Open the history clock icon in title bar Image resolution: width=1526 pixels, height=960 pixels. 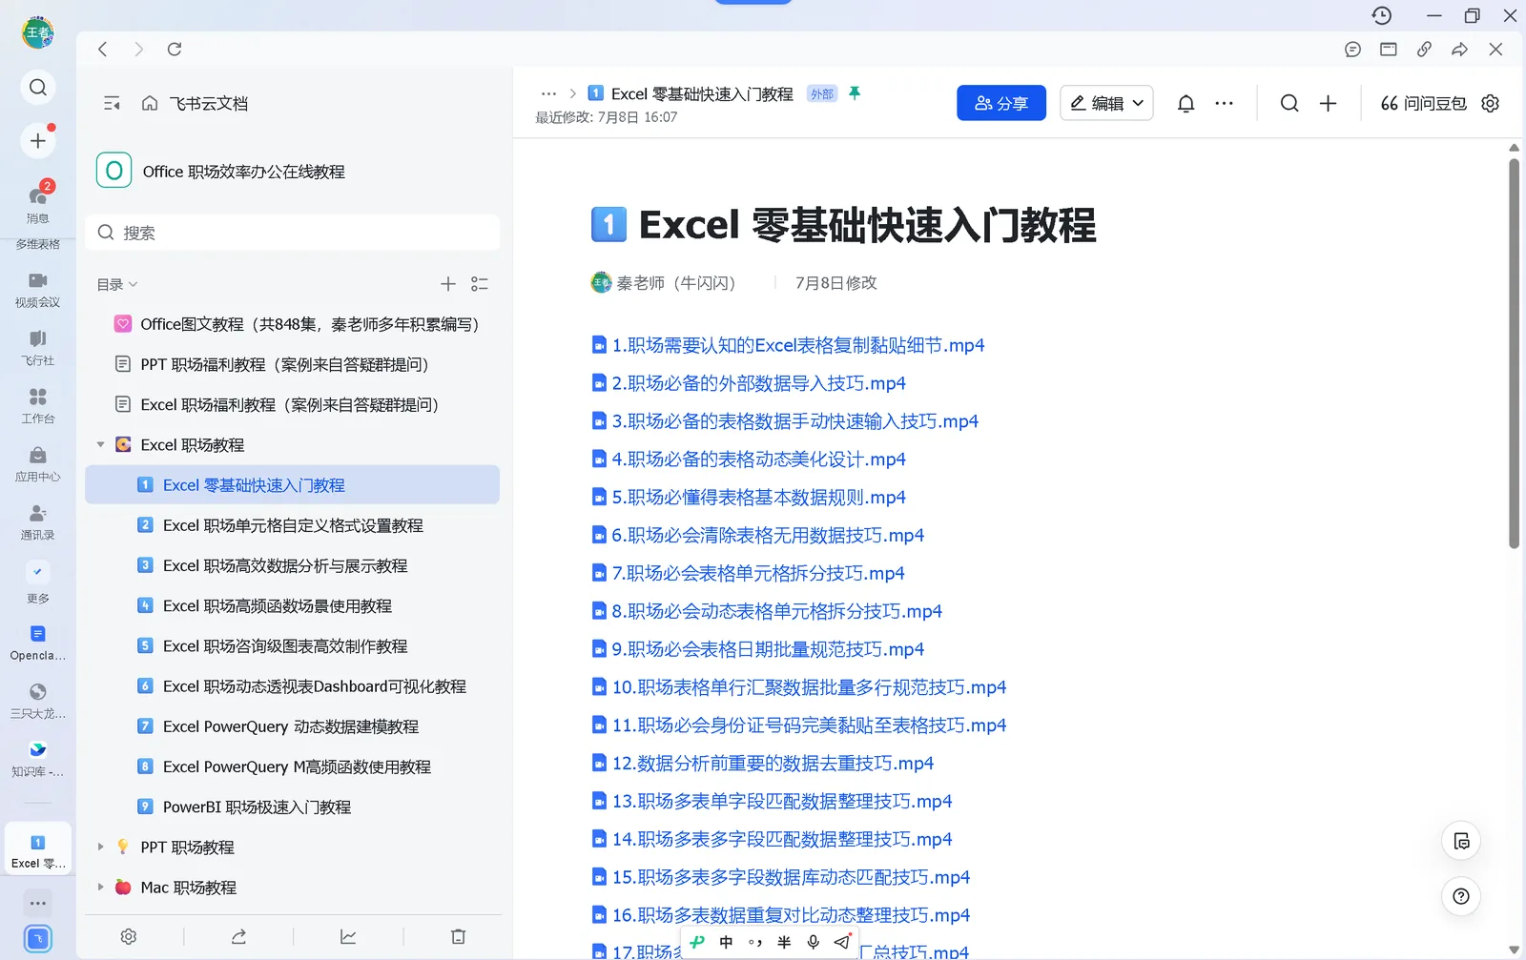pyautogui.click(x=1382, y=15)
